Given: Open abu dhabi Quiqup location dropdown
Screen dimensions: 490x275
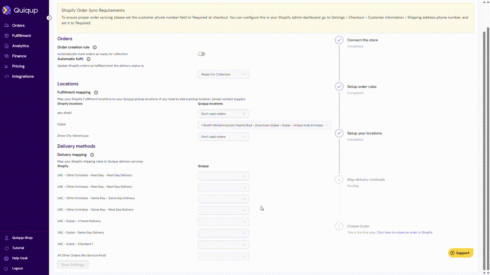Looking at the screenshot, I should [223, 114].
